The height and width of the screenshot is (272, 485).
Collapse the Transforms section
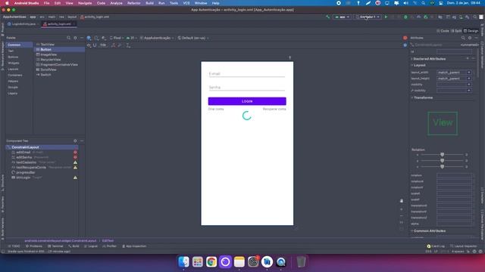[x=422, y=97]
